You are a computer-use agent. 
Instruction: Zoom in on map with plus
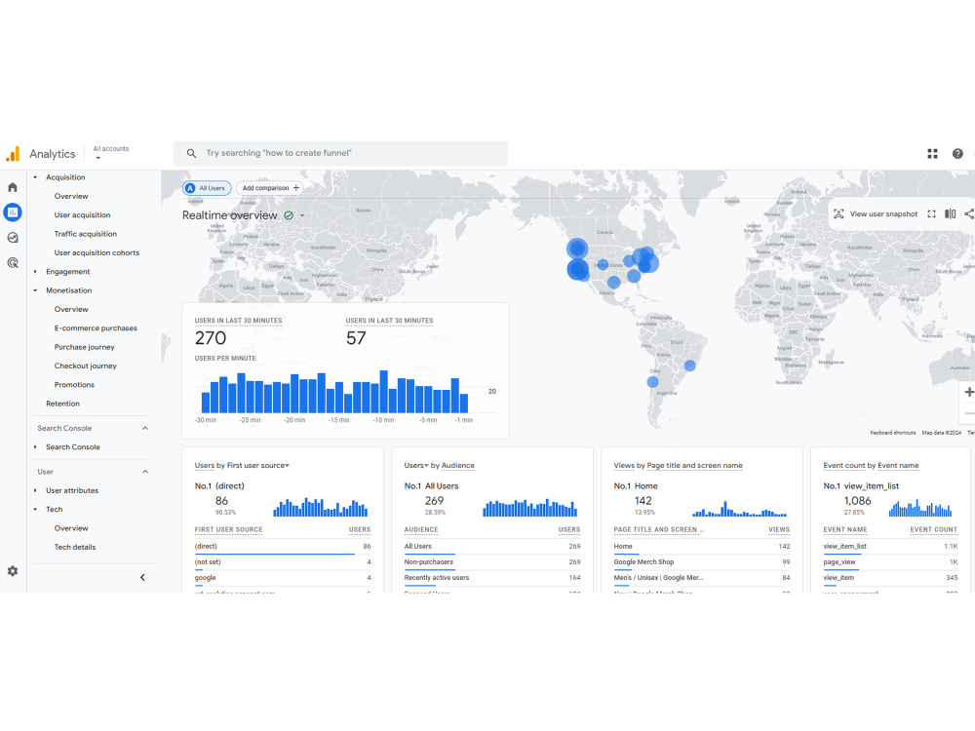click(x=968, y=392)
